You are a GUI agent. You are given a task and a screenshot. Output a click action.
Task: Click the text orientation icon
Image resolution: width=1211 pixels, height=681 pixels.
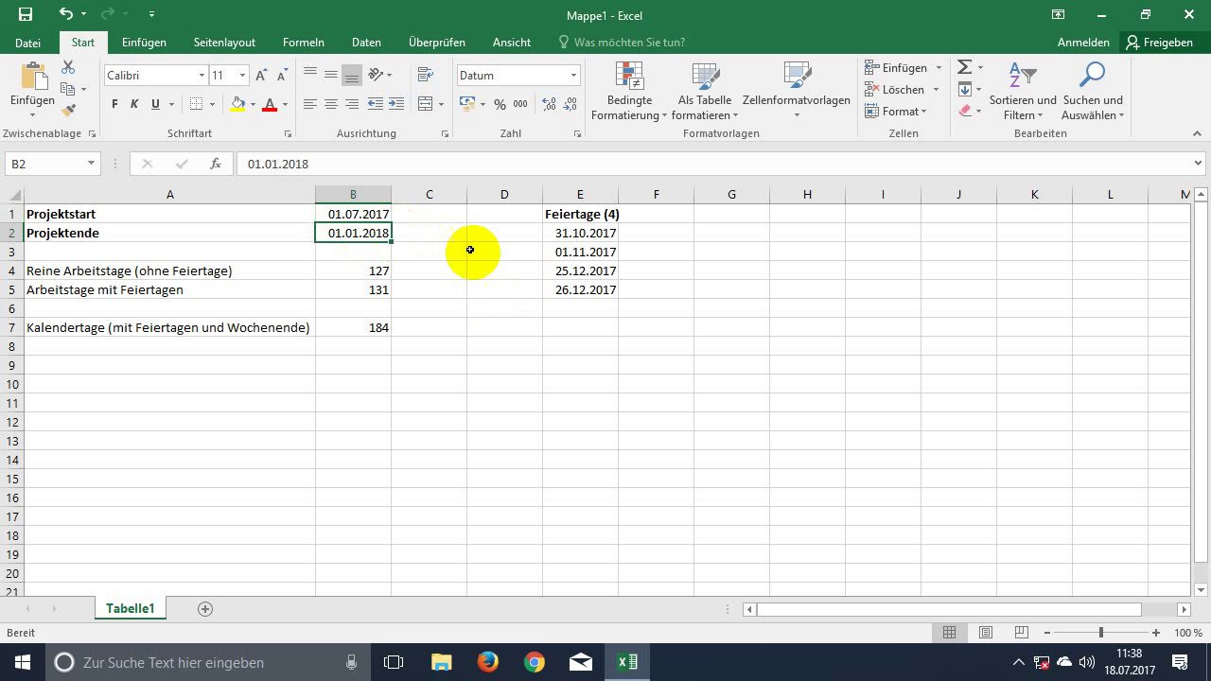tap(377, 75)
